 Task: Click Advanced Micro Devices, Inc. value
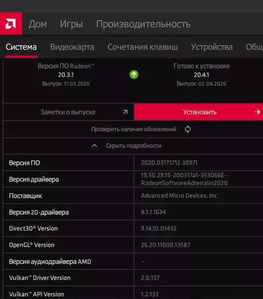tap(180, 196)
